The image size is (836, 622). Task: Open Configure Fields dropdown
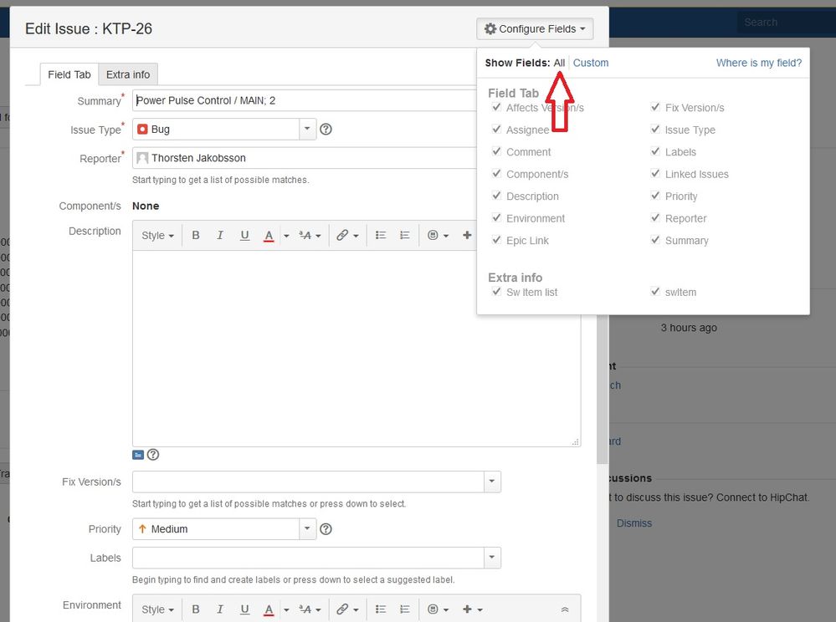click(x=535, y=28)
